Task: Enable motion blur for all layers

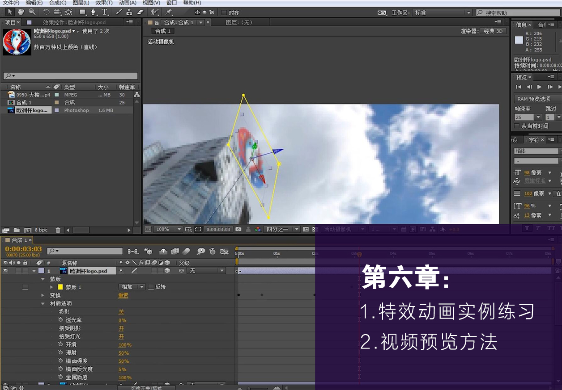Action: 187,252
